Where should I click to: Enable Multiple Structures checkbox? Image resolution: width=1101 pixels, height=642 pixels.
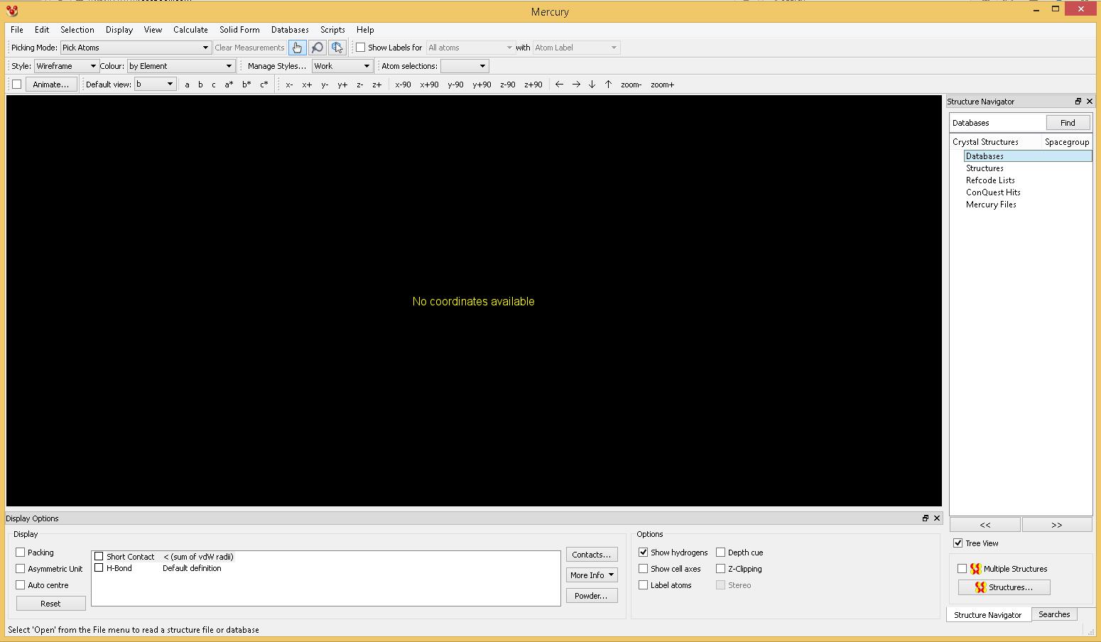pyautogui.click(x=962, y=569)
